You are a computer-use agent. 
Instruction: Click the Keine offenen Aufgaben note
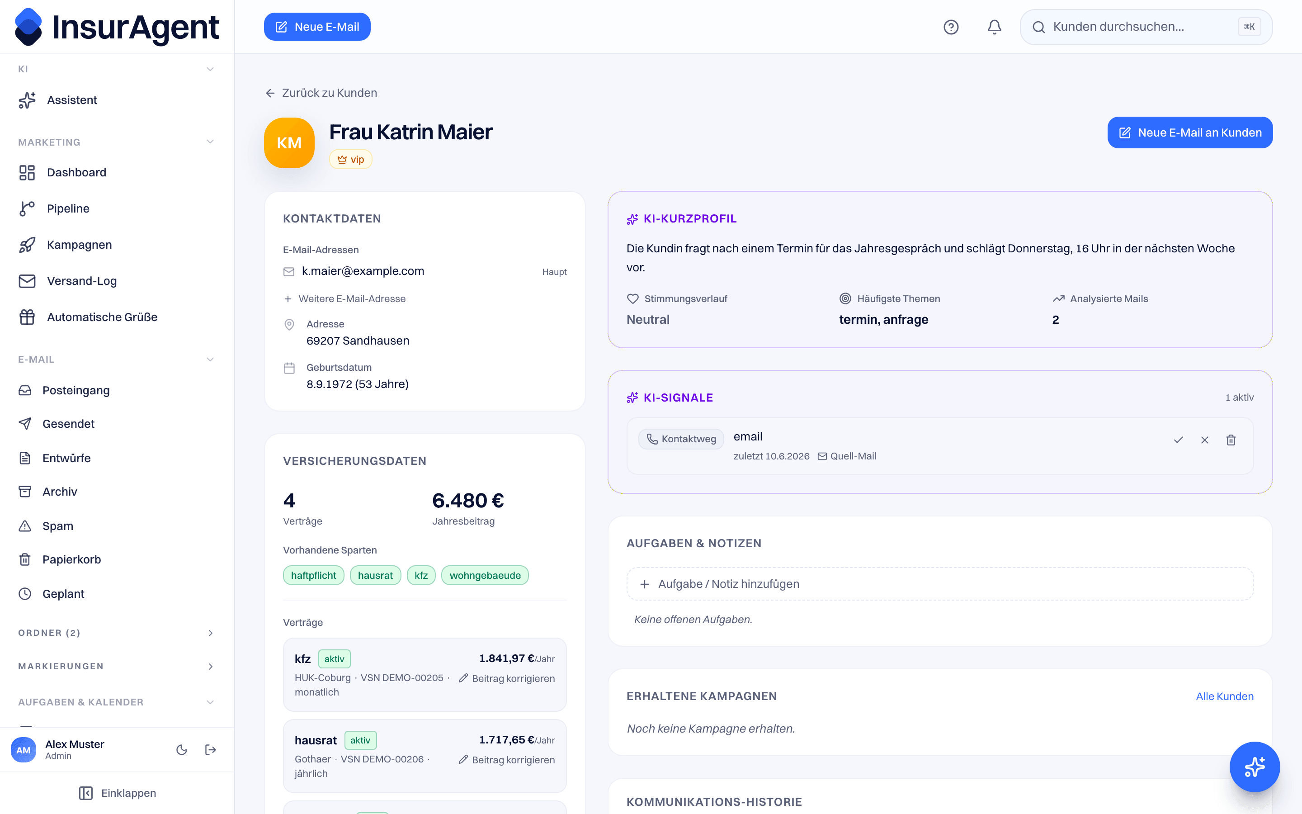pos(693,620)
